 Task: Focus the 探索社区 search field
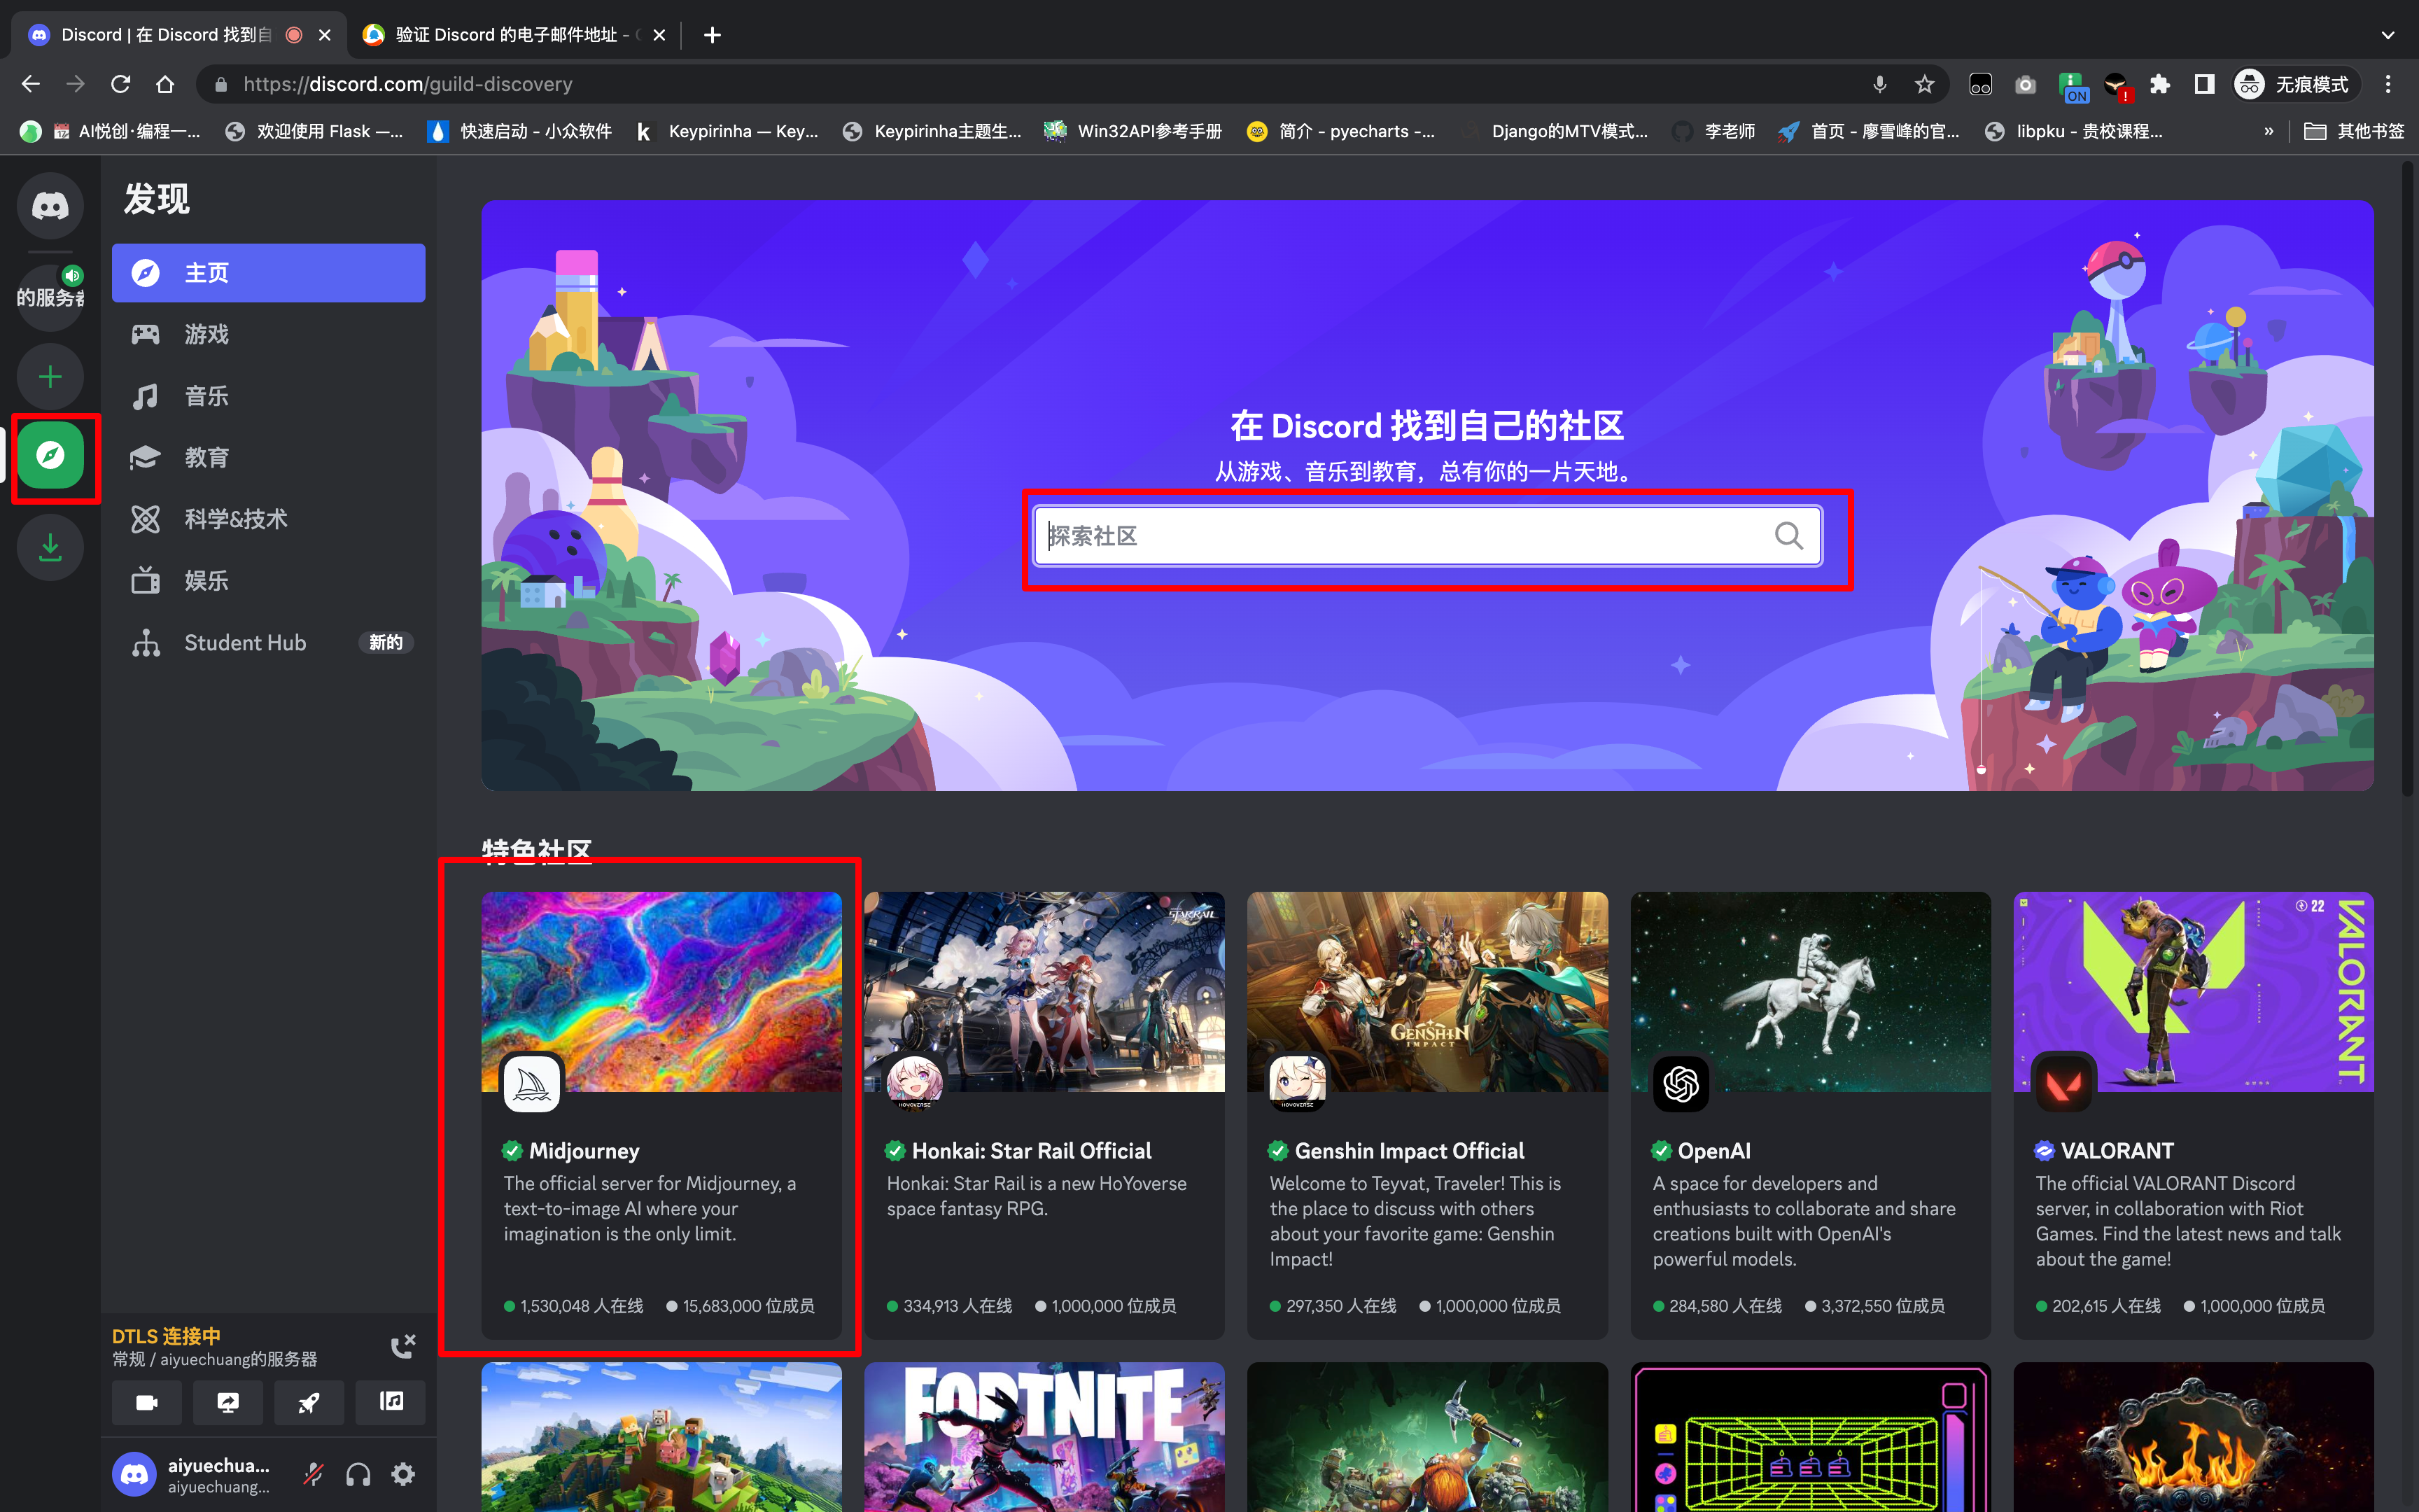click(x=1426, y=537)
